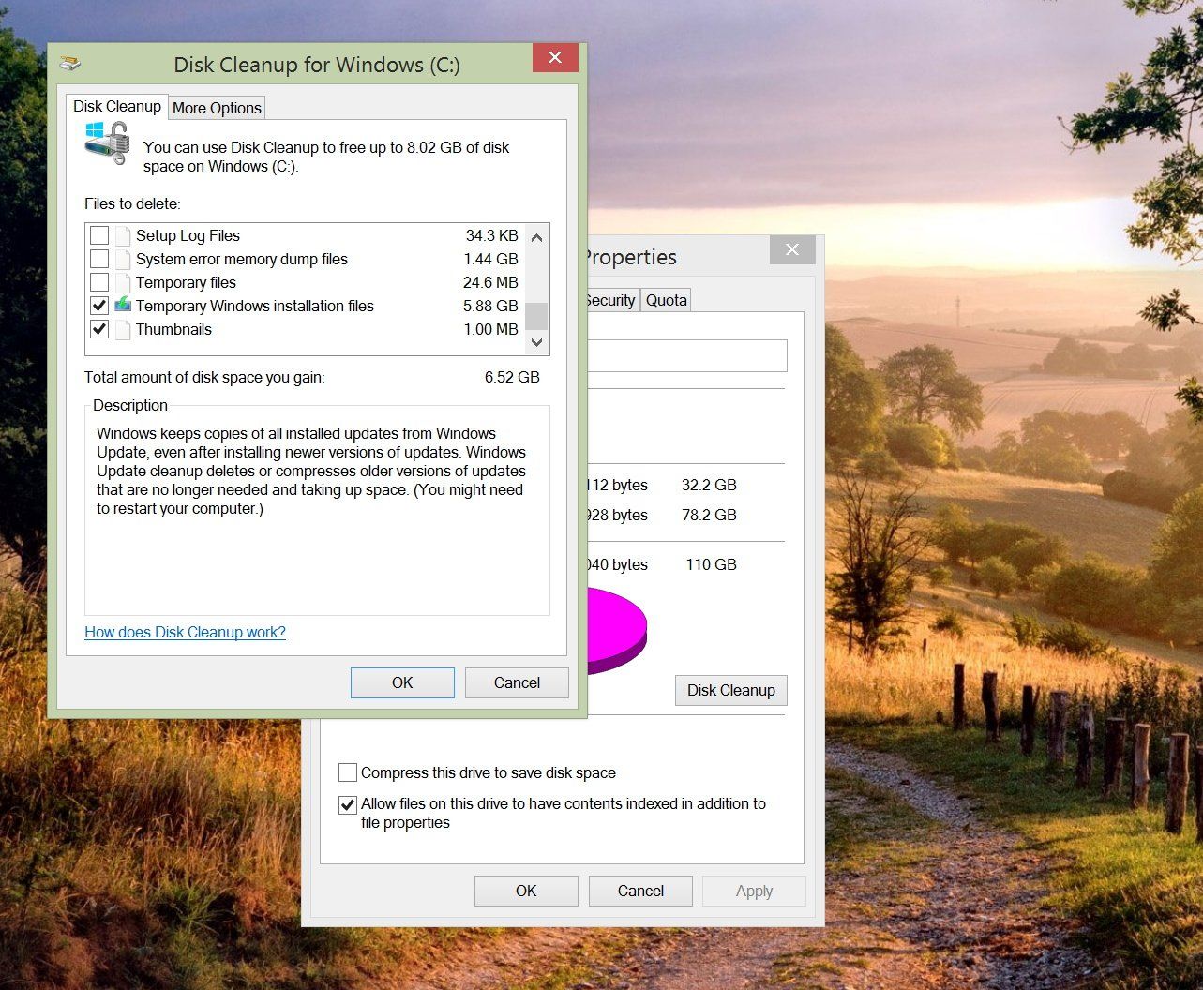Click the scrollbar down arrow in files list

[x=535, y=344]
